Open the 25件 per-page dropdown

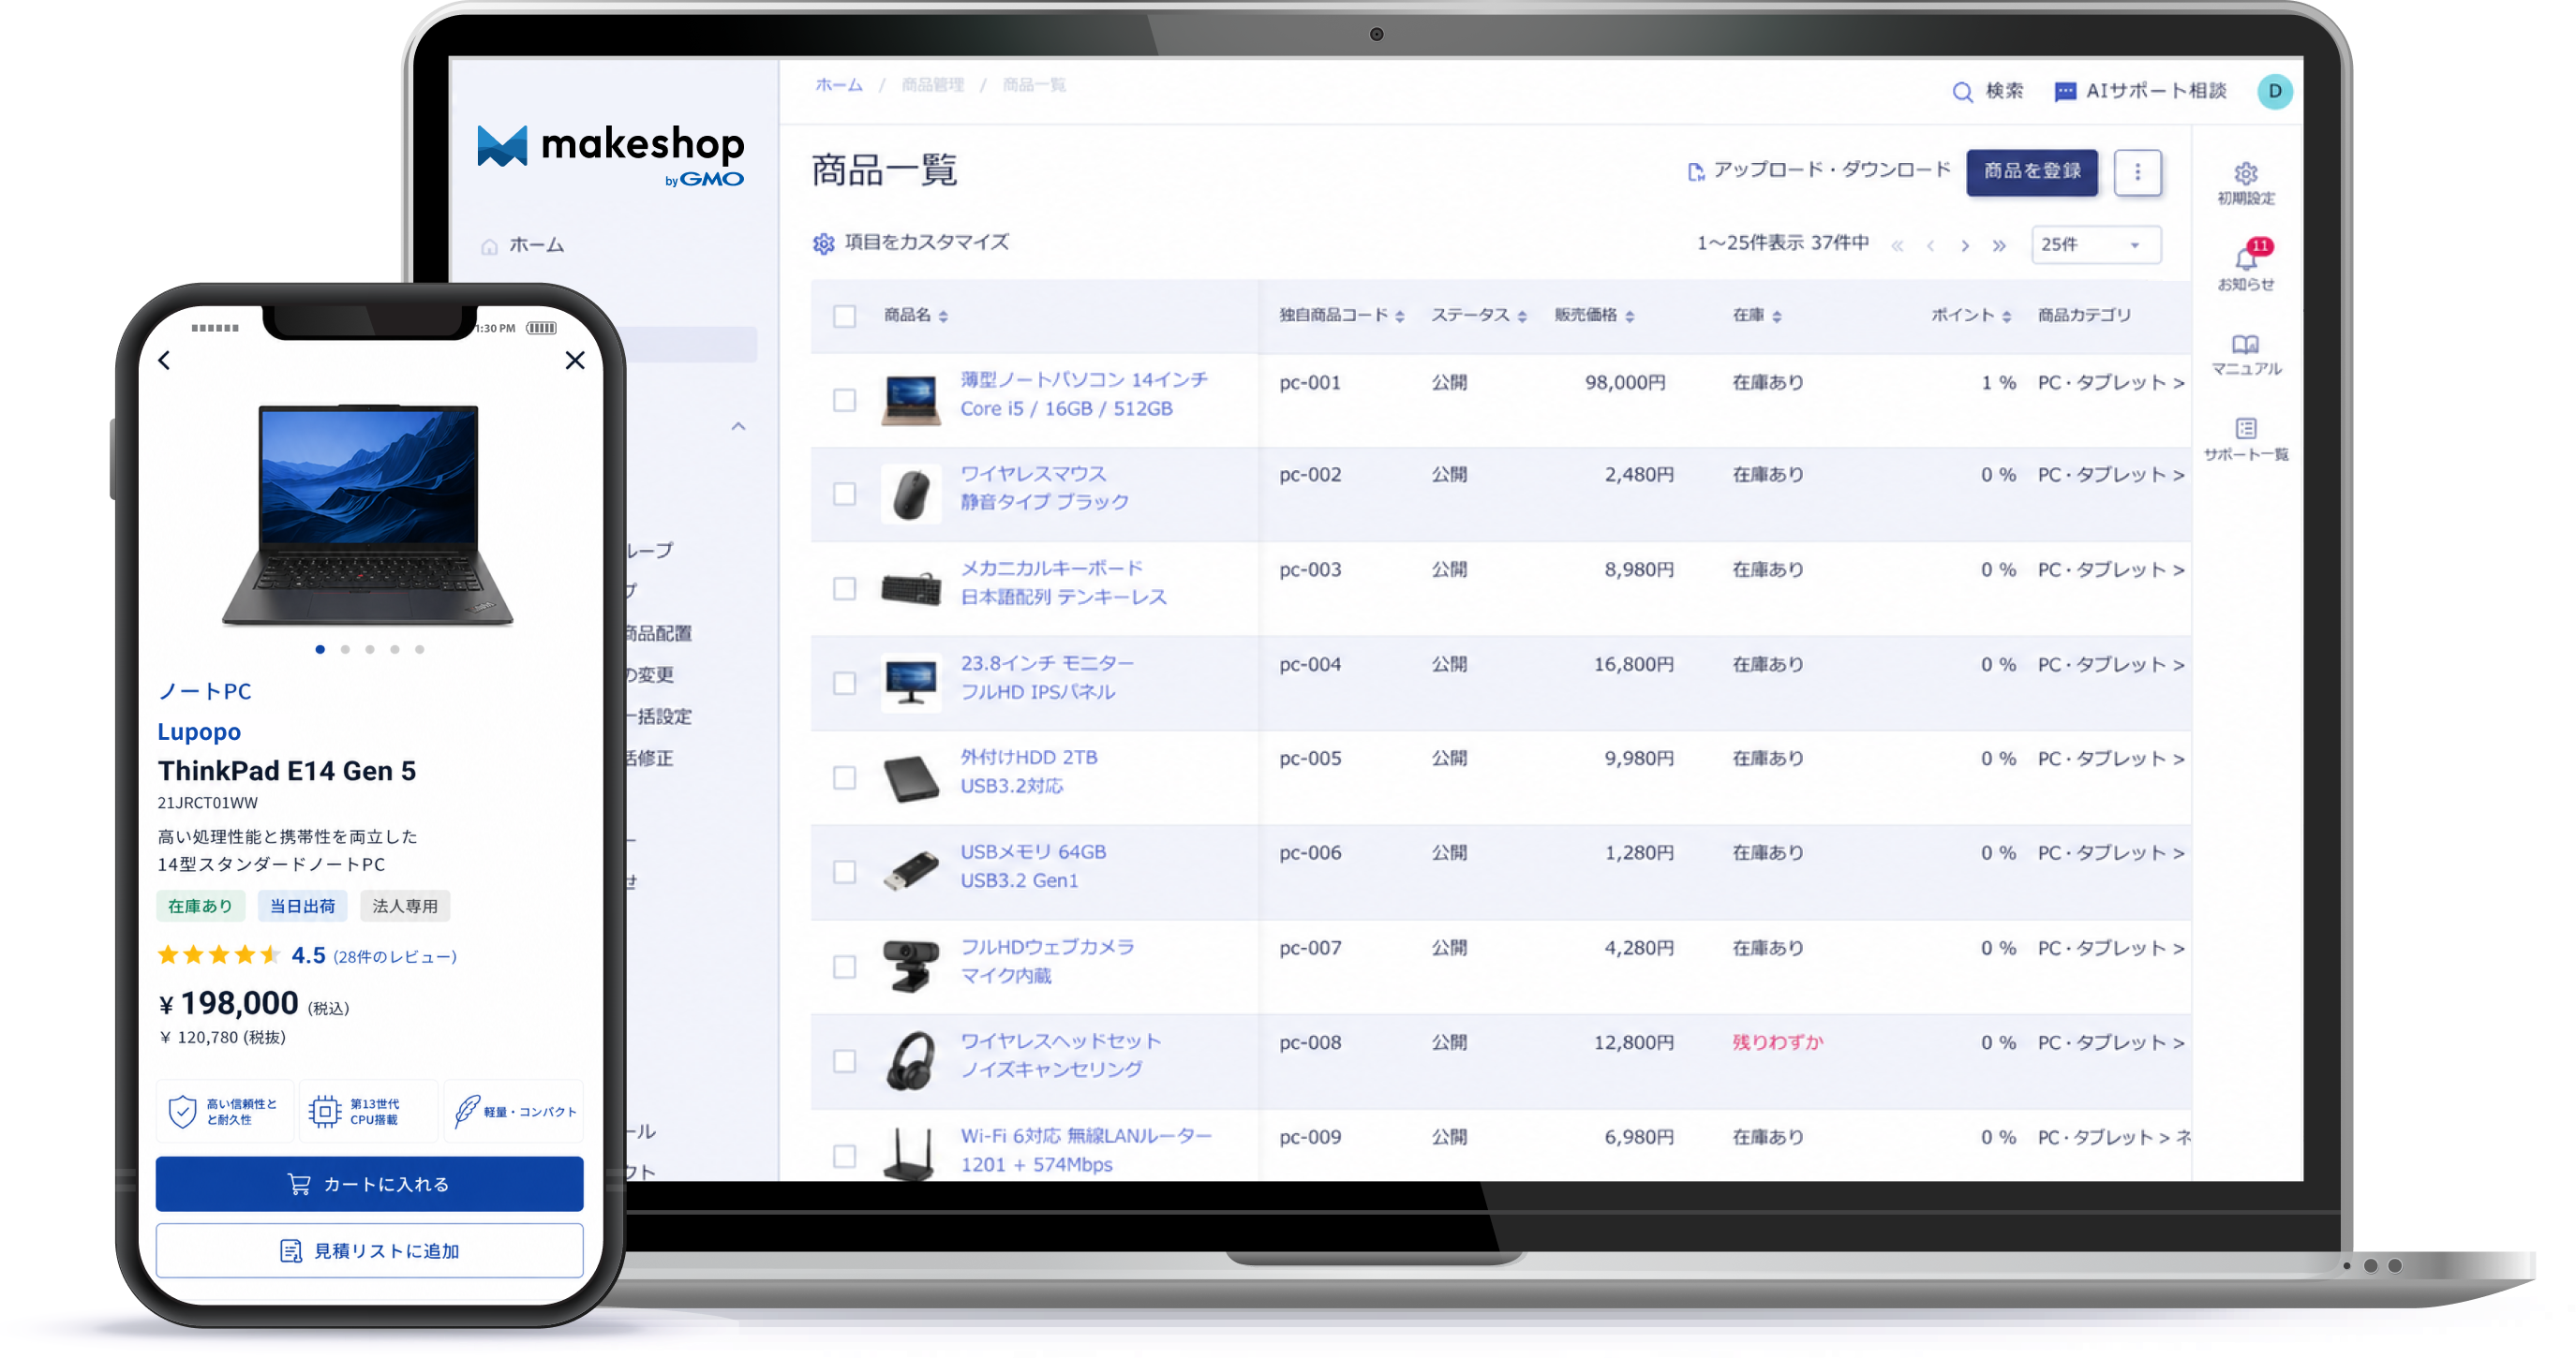(x=2095, y=244)
